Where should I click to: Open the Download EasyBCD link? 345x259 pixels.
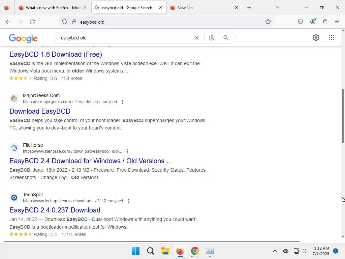point(40,111)
